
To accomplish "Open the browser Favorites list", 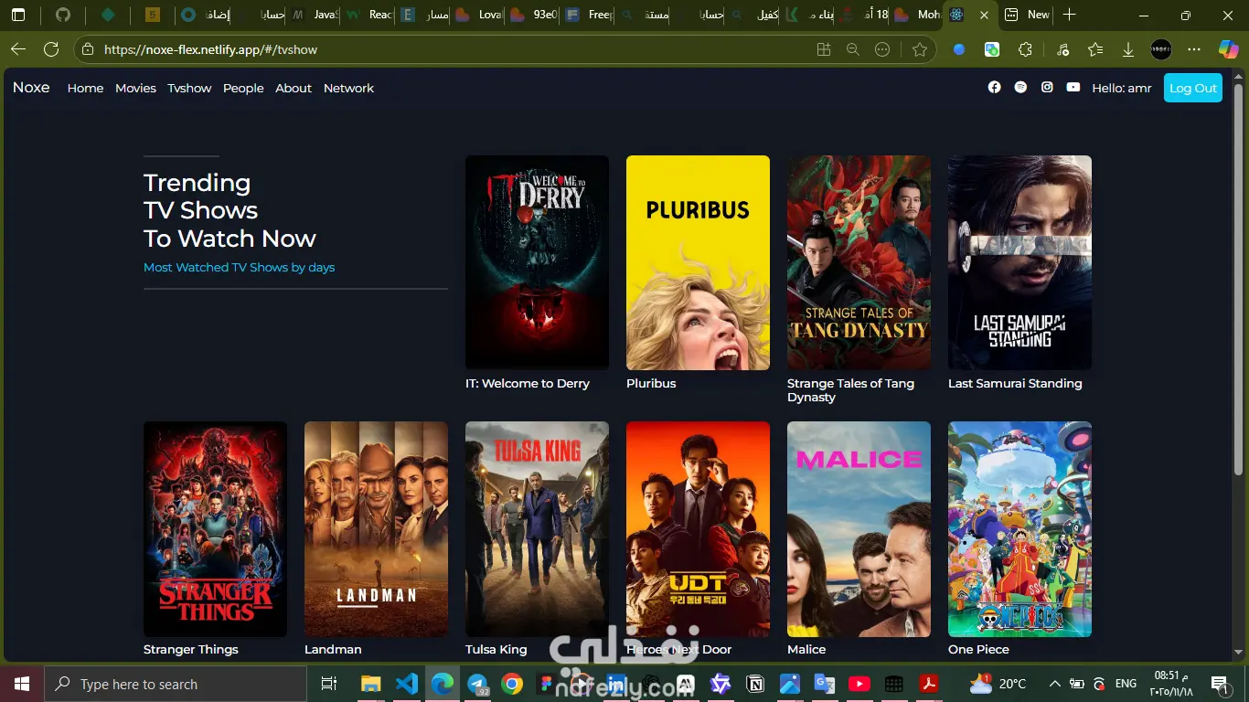I will point(1095,49).
